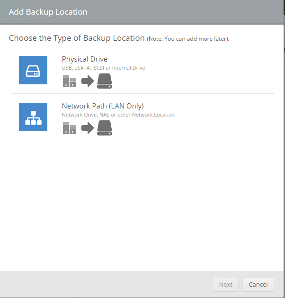Click the note about adding more later

coord(188,39)
